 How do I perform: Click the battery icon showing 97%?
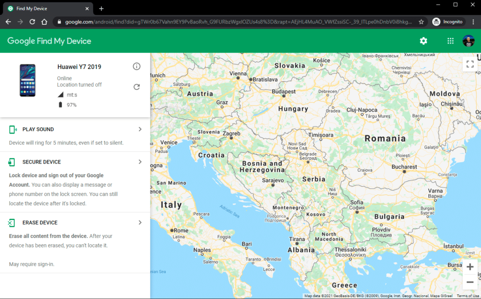[x=61, y=105]
